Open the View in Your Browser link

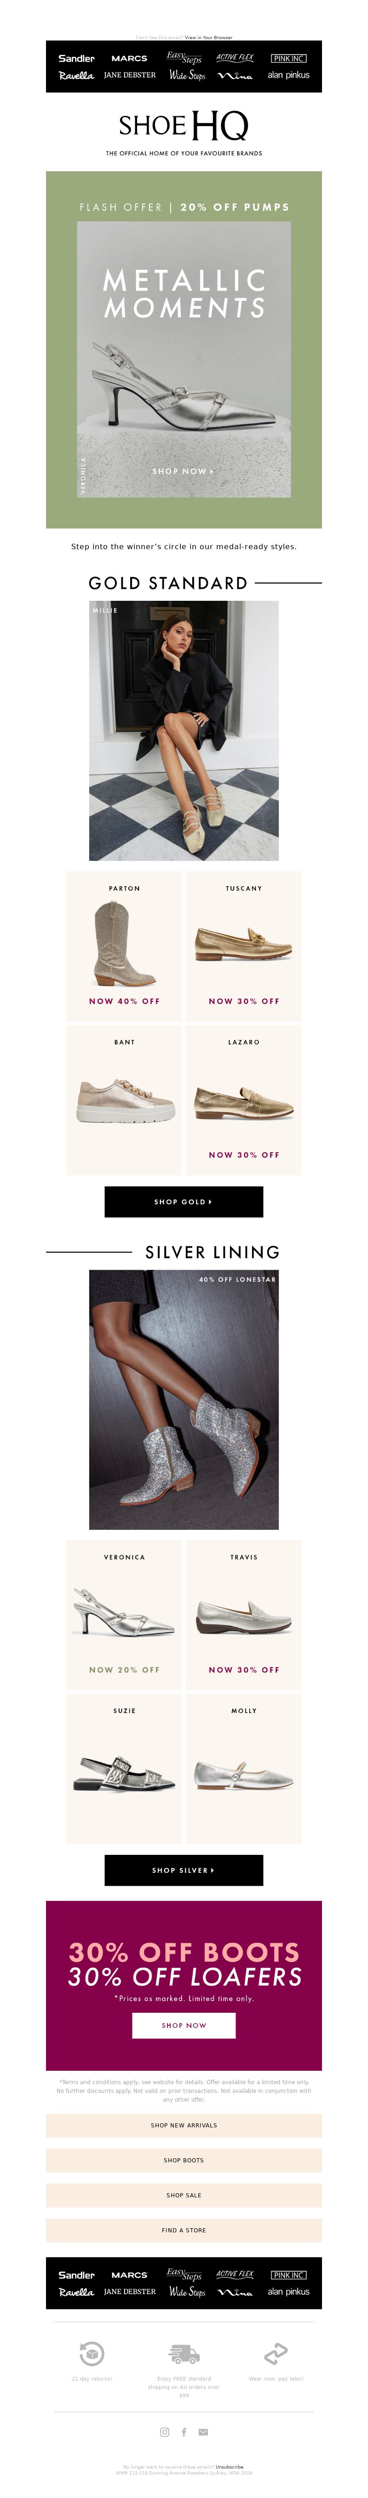[x=209, y=37]
